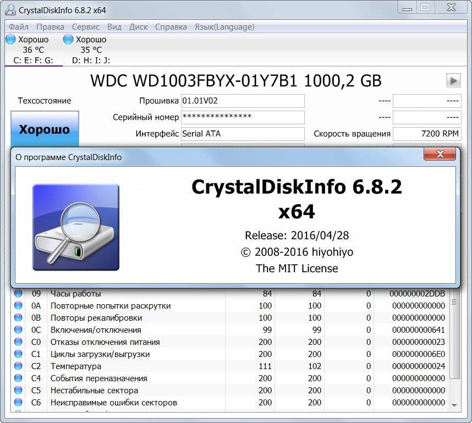Click the Серийный номер field
472x423 pixels.
(243, 117)
